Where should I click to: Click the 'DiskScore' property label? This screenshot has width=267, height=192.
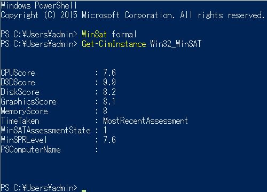(x=20, y=92)
